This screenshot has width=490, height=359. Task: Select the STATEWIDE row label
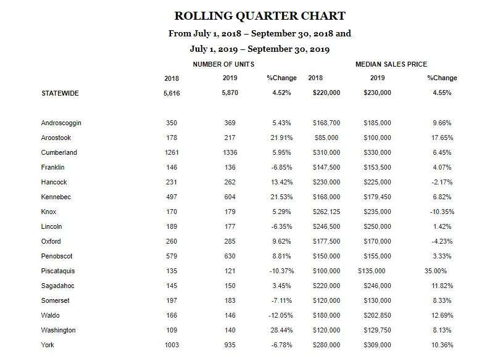(x=60, y=93)
